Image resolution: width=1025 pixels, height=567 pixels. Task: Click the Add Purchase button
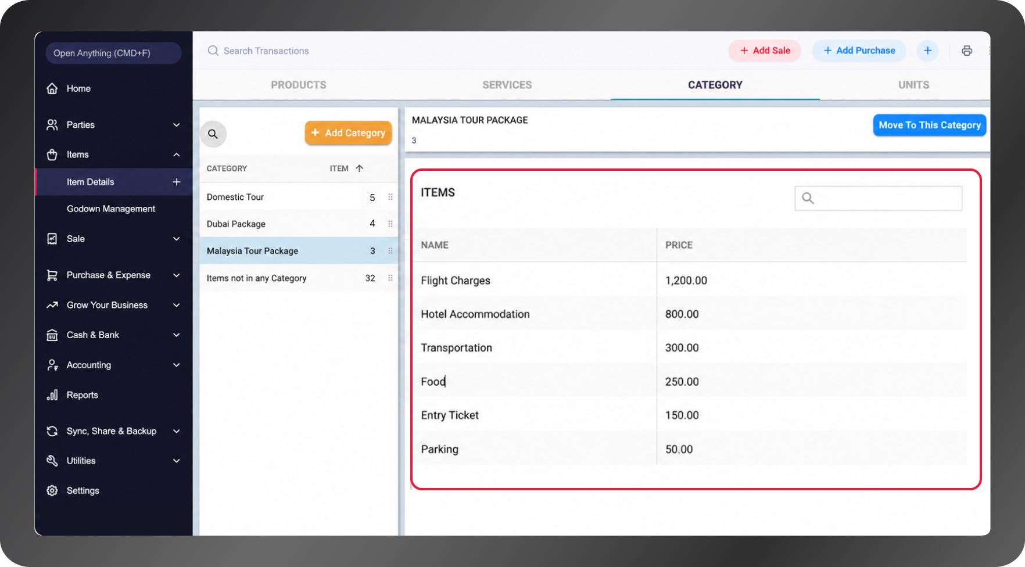pos(859,51)
